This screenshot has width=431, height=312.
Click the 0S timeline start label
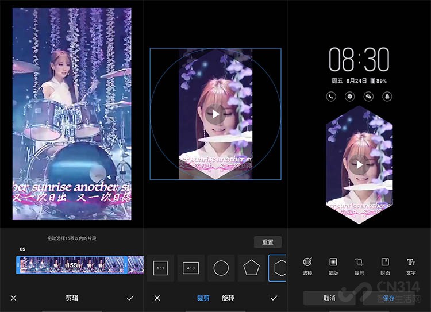(22, 249)
